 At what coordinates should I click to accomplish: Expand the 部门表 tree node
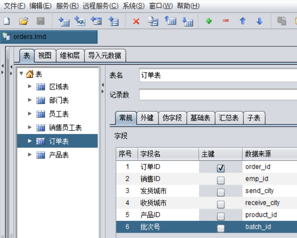[30, 100]
